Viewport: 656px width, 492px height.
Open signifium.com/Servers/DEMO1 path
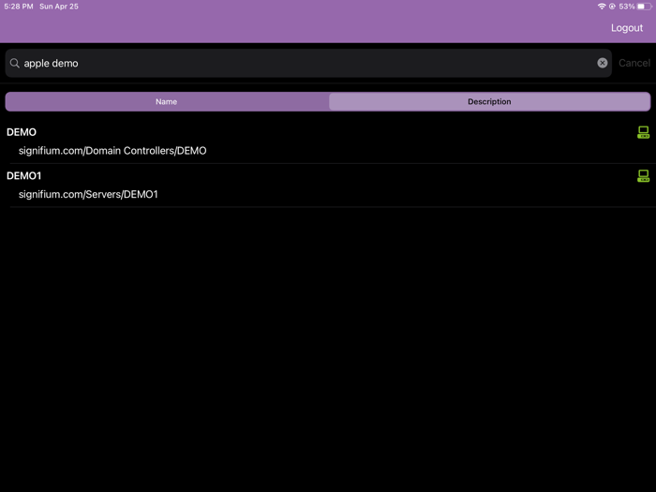(x=88, y=194)
